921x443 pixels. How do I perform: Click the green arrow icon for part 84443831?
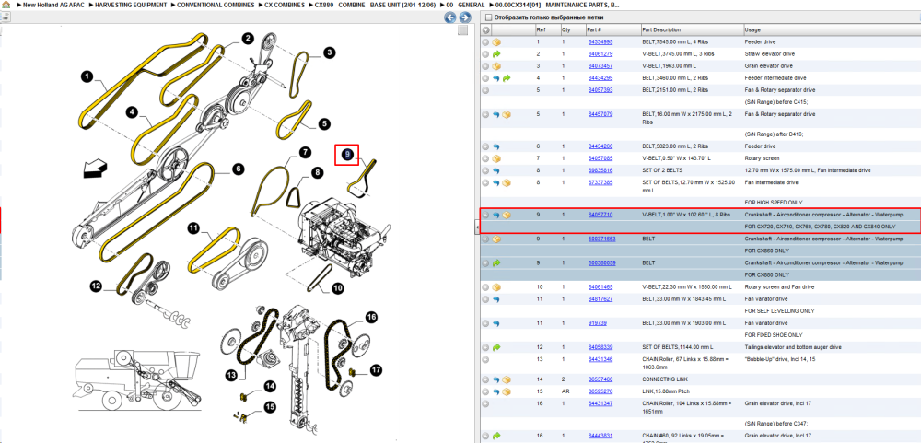(497, 436)
